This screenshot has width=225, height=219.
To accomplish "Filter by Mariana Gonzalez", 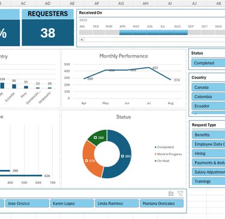I will pyautogui.click(x=161, y=203).
